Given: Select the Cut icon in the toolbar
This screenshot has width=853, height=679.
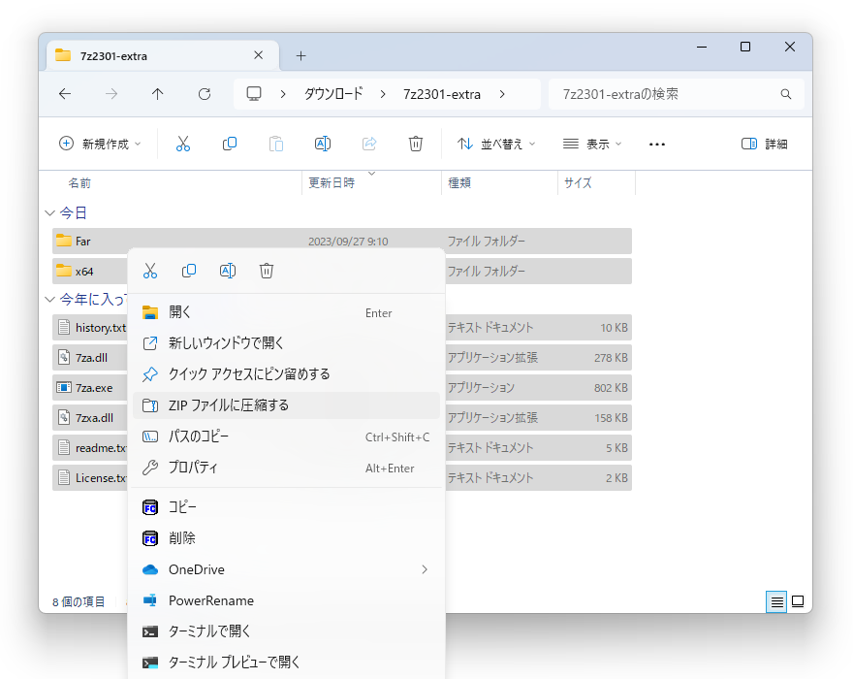Looking at the screenshot, I should [x=183, y=143].
